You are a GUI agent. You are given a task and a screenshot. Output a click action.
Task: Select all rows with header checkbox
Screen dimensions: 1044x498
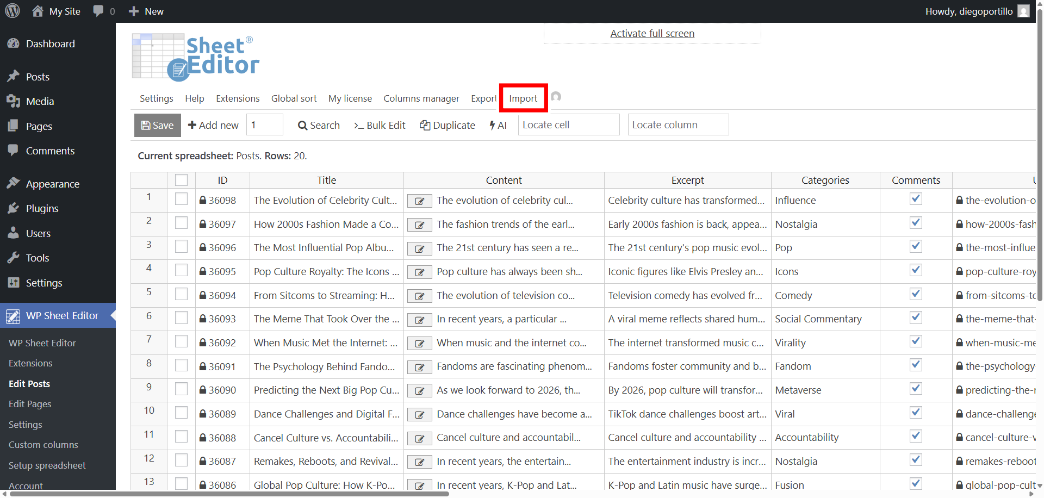tap(181, 180)
